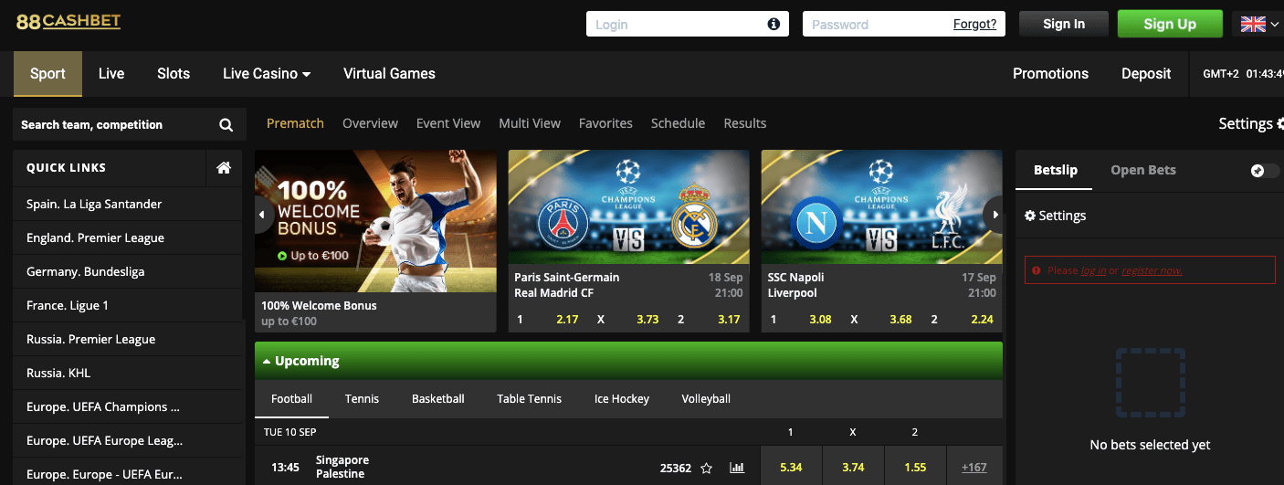
Task: Click the 88CashBet logo
Action: [x=68, y=21]
